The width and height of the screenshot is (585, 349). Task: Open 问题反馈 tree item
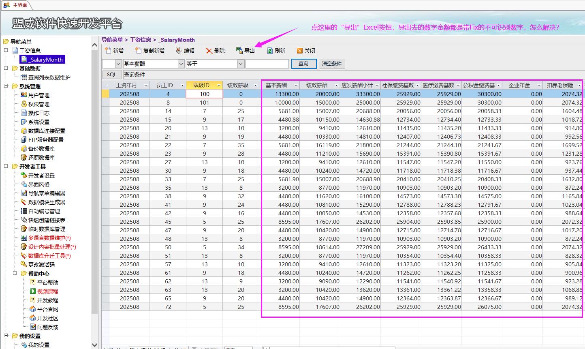point(47,327)
